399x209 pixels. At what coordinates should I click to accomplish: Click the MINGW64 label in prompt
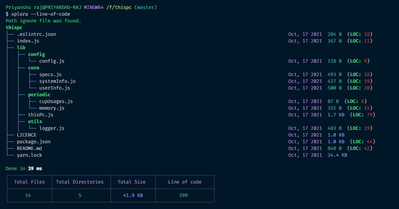click(94, 7)
